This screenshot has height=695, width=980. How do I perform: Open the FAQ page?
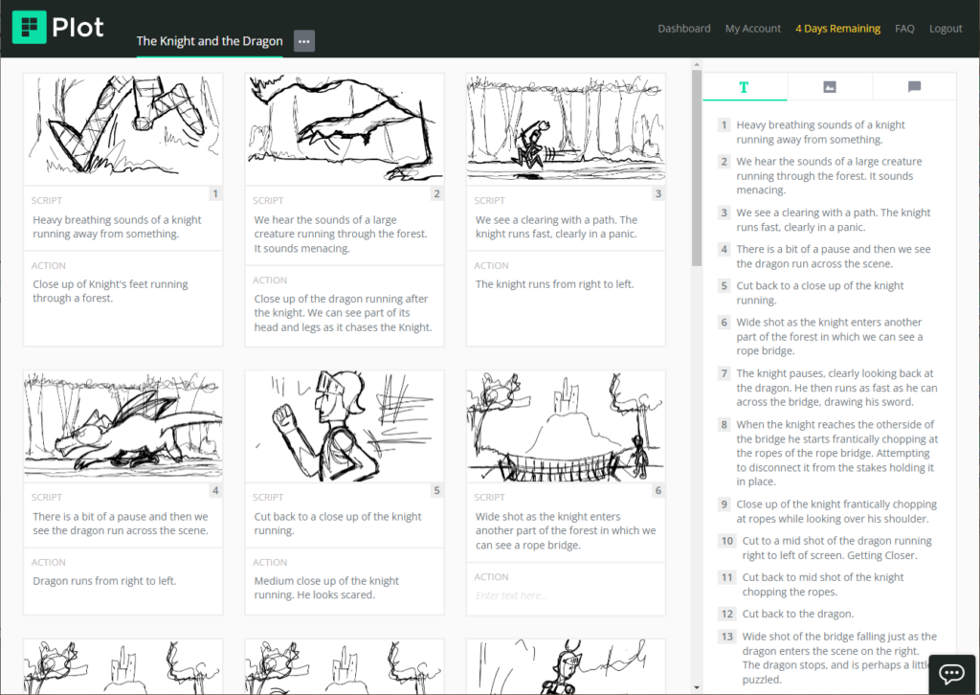click(904, 28)
